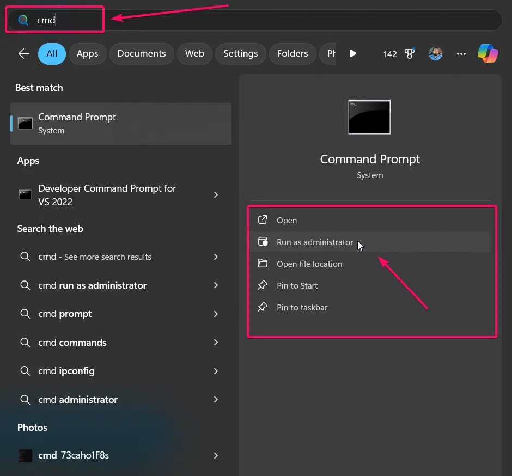Click the Command Prompt title in preview pane

(x=370, y=160)
